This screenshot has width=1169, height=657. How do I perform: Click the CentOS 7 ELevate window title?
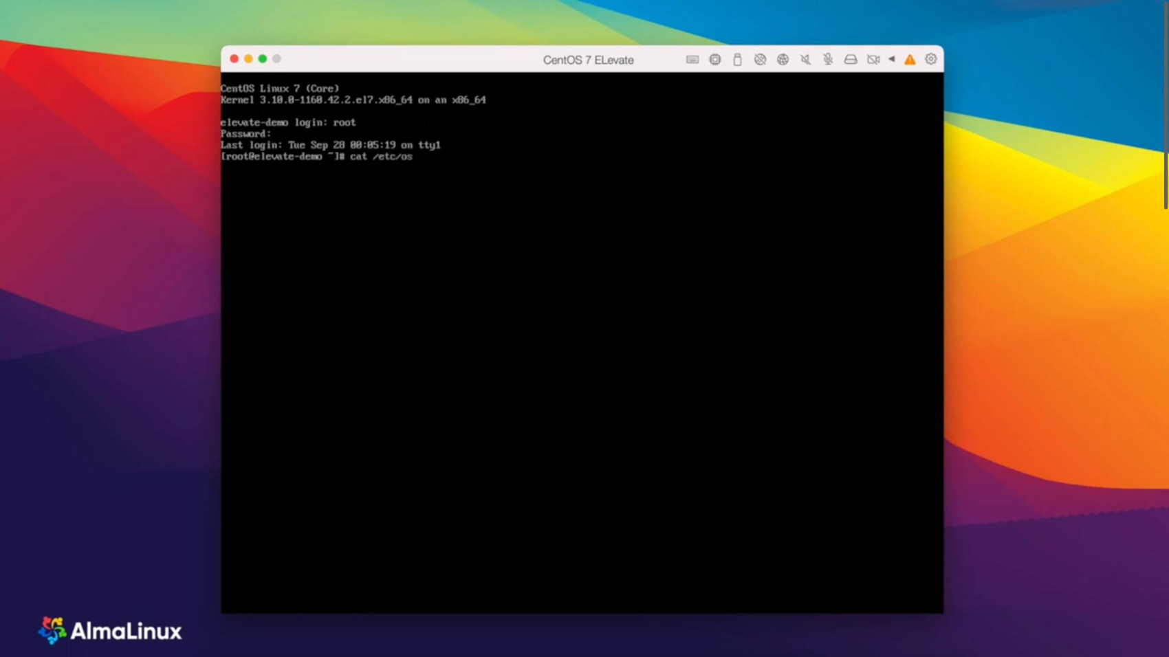click(x=589, y=60)
